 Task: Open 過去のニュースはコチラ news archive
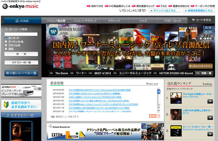point(65,116)
